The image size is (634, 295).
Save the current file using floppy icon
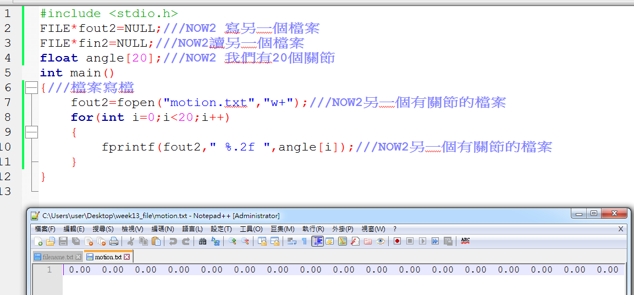pos(63,241)
